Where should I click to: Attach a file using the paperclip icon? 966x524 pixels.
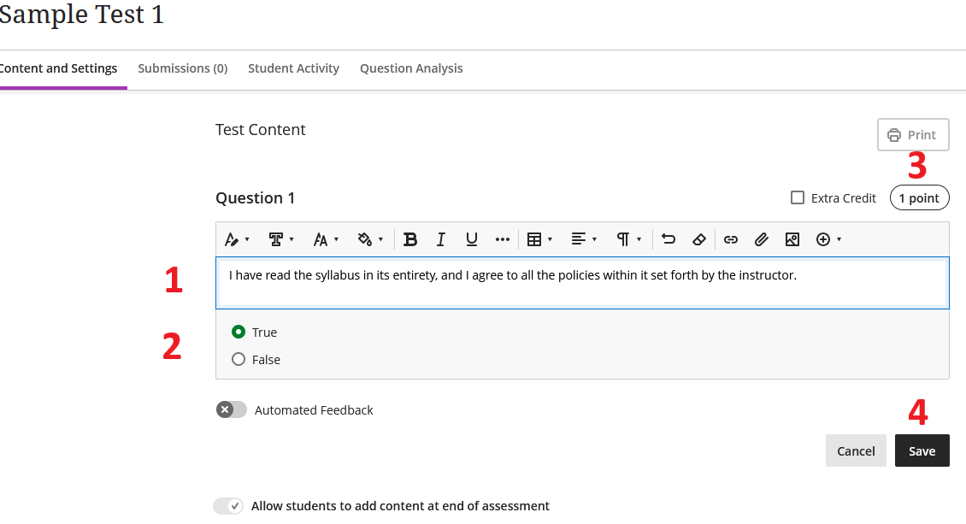[x=762, y=239]
